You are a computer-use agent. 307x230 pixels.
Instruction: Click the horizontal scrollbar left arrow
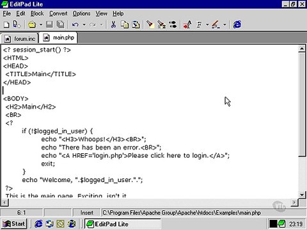click(4, 203)
